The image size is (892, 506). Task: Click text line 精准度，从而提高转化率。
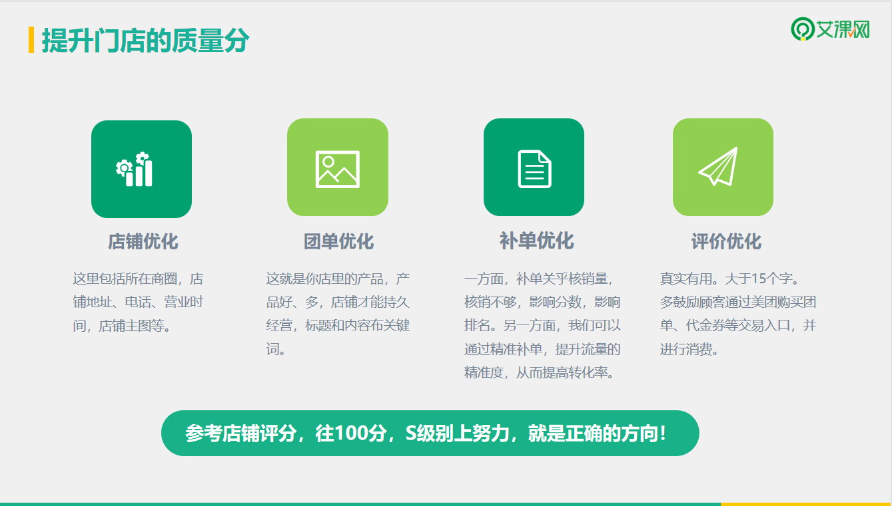click(540, 372)
